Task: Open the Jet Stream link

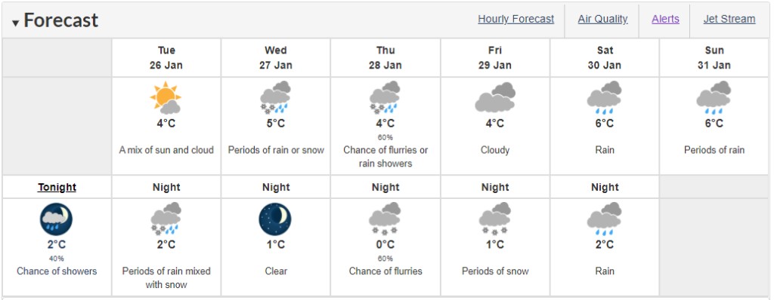Action: click(729, 19)
